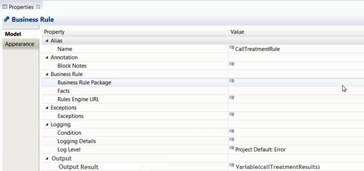Collapse the Logging category triangle
Image resolution: width=364 pixels, height=171 pixels.
(x=47, y=124)
